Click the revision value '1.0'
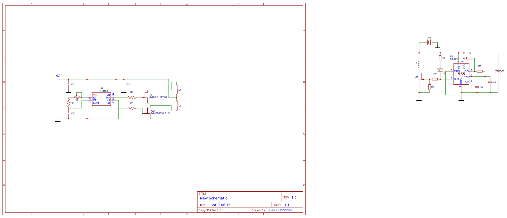The height and width of the screenshot is (218, 507). click(x=294, y=197)
